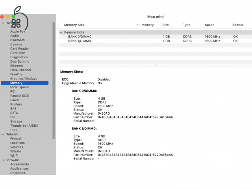The width and height of the screenshot is (252, 189).
Task: Click the Mac mini window title
Action: pyautogui.click(x=156, y=17)
